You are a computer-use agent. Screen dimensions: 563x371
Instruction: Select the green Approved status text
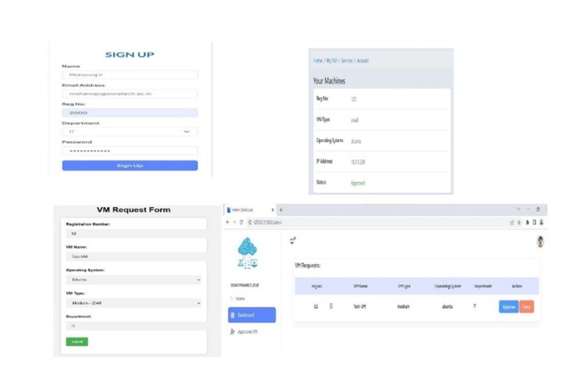click(358, 183)
